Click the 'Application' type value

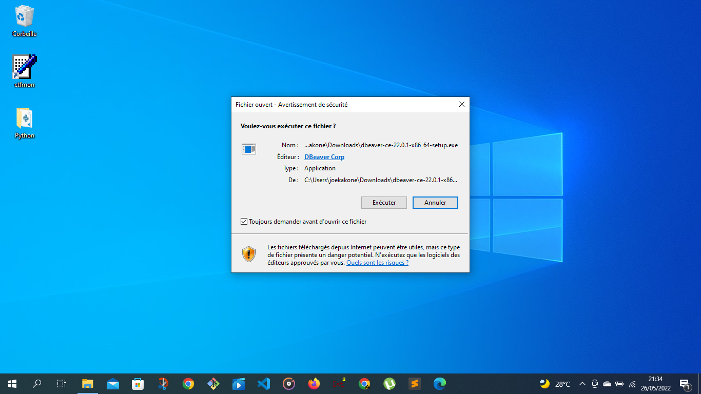coord(320,168)
